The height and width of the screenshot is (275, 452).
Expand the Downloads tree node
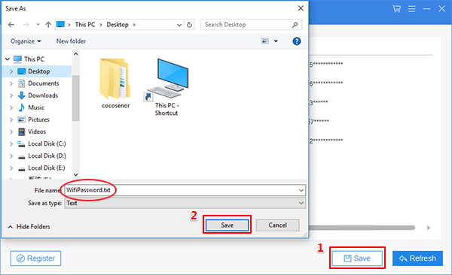(11, 95)
